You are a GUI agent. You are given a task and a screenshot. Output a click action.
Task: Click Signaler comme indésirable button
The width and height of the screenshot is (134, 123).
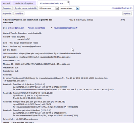[25, 8]
